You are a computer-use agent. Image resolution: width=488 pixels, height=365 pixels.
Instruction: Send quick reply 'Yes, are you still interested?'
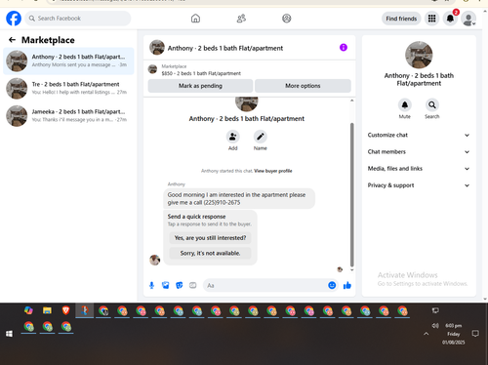pyautogui.click(x=210, y=238)
